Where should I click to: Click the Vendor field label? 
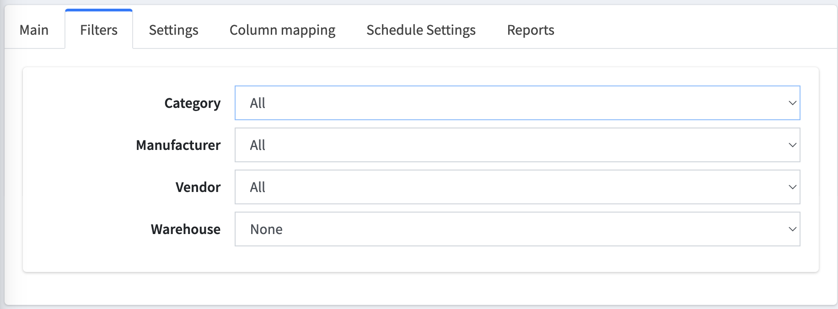(198, 187)
